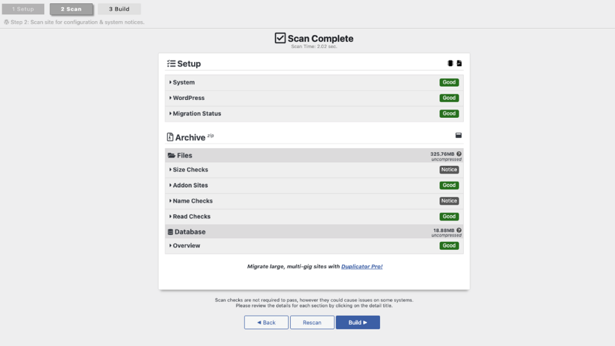Open the medical-file icon in Setup header
This screenshot has height=346, width=615.
(459, 63)
